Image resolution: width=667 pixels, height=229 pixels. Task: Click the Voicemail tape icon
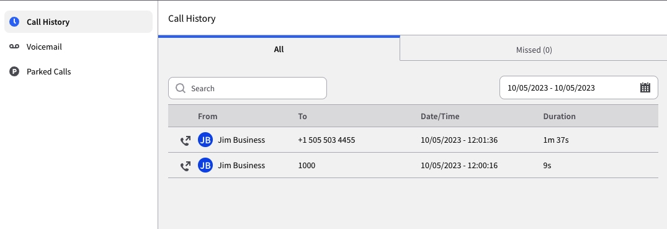tap(14, 47)
